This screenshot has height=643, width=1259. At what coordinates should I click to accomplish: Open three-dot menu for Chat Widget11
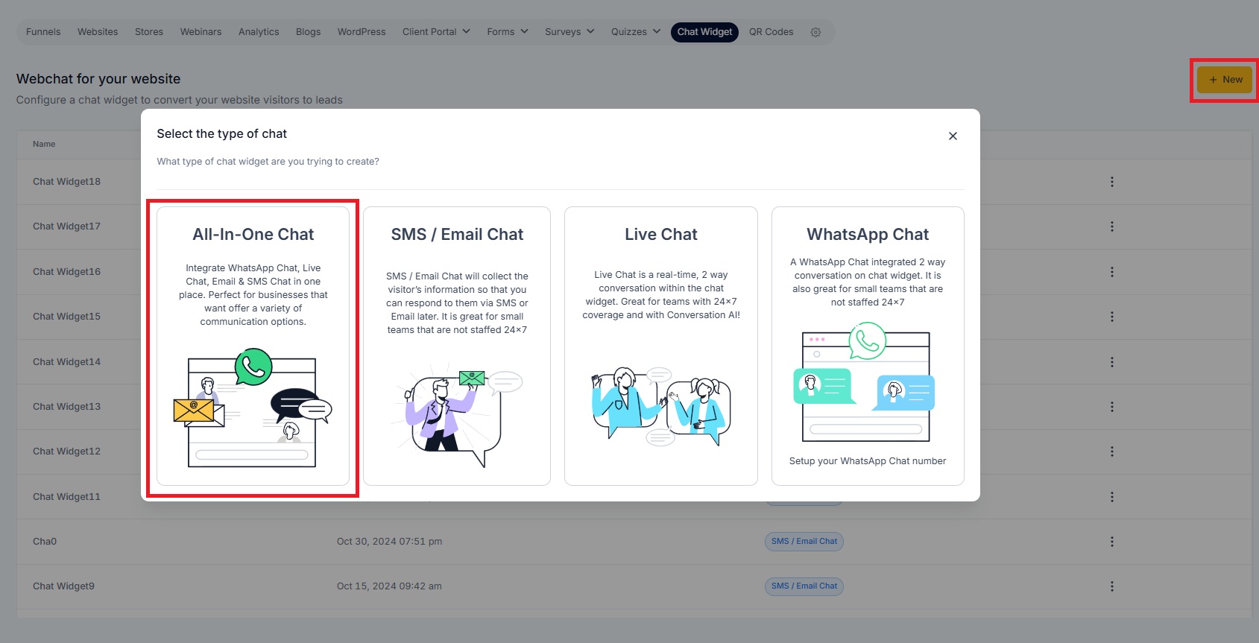(x=1111, y=497)
